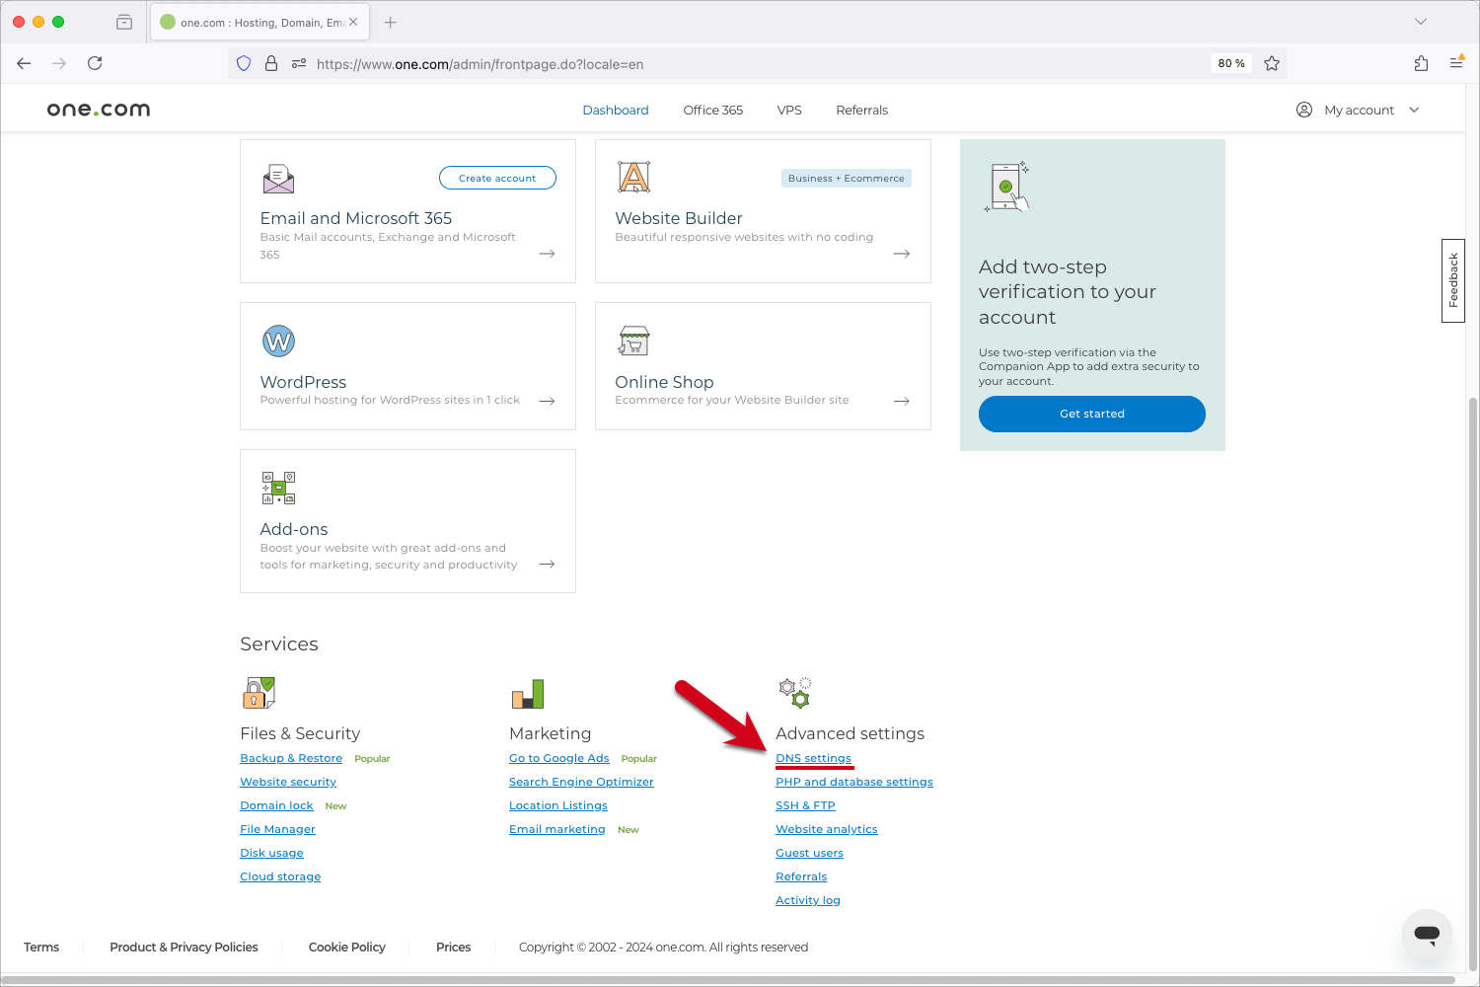Open the list all tabs chevron
The height and width of the screenshot is (987, 1480).
tap(1421, 22)
